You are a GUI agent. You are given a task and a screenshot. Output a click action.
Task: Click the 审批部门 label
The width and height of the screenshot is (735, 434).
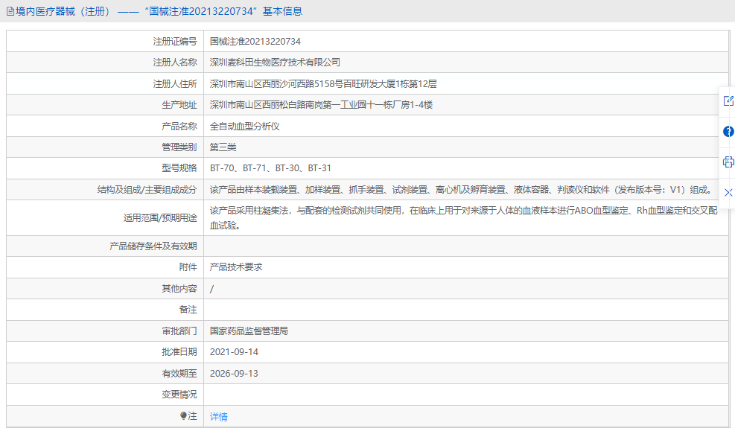(179, 331)
